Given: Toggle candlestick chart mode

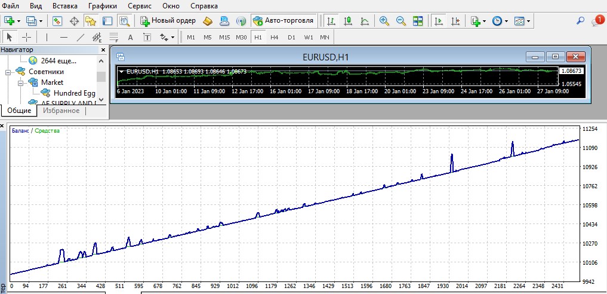Looking at the screenshot, I should 347,21.
